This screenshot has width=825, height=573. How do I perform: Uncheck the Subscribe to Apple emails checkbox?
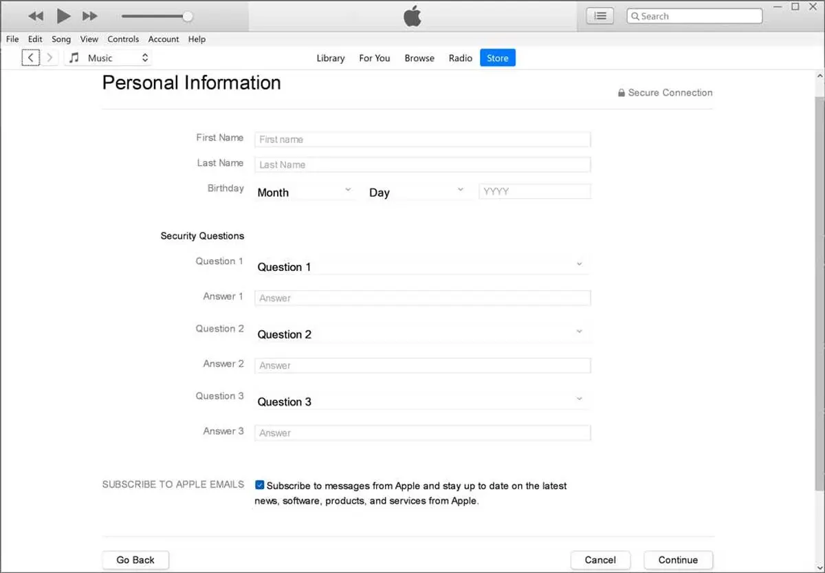tap(259, 485)
